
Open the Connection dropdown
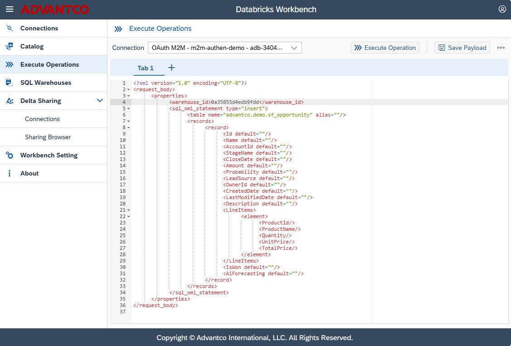(x=224, y=48)
